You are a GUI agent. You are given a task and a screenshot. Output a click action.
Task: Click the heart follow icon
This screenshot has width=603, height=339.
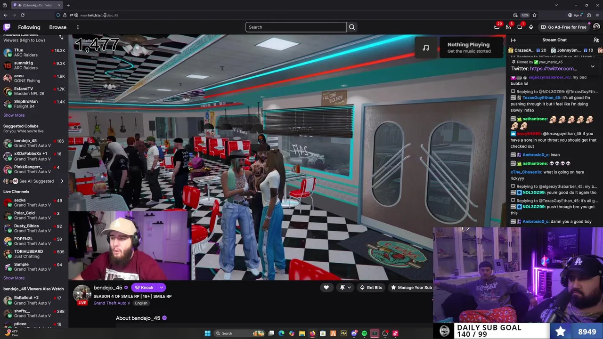326,287
